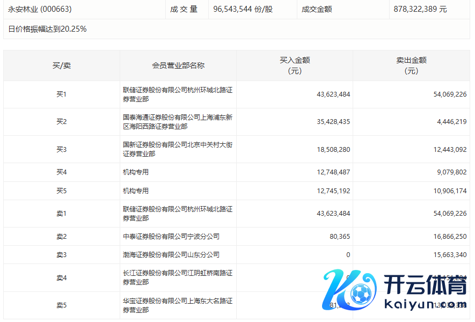
Task: Click the 会员营业部名称 column header
Action: [178, 65]
